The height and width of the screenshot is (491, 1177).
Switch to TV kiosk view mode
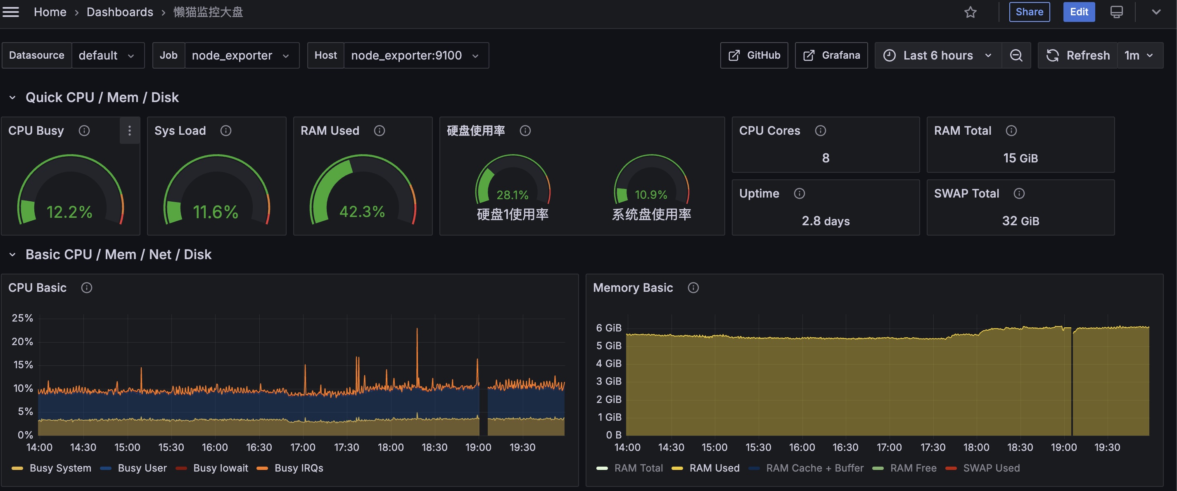click(1116, 12)
